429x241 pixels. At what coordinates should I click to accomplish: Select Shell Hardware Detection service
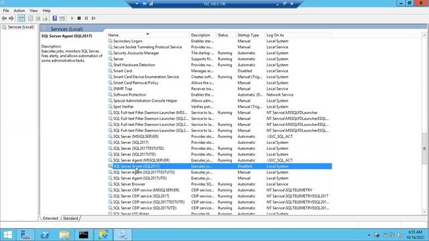(134, 65)
